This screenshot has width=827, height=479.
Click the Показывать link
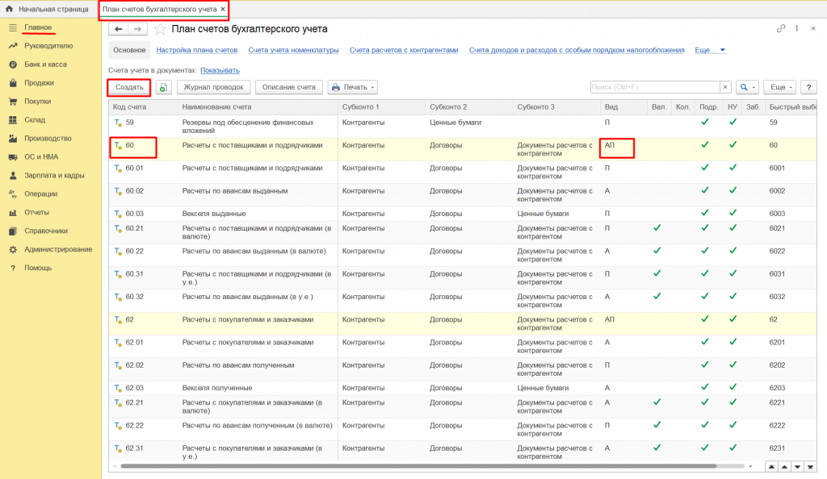pyautogui.click(x=220, y=70)
